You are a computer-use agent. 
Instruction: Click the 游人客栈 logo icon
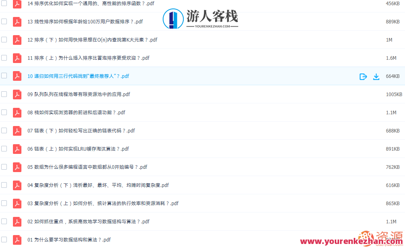(173, 19)
